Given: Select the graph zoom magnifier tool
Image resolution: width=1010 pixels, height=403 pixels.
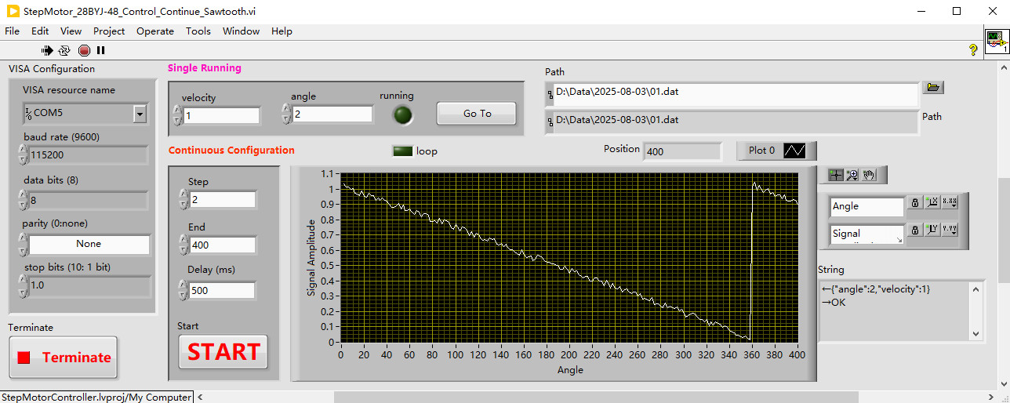Looking at the screenshot, I should click(852, 175).
